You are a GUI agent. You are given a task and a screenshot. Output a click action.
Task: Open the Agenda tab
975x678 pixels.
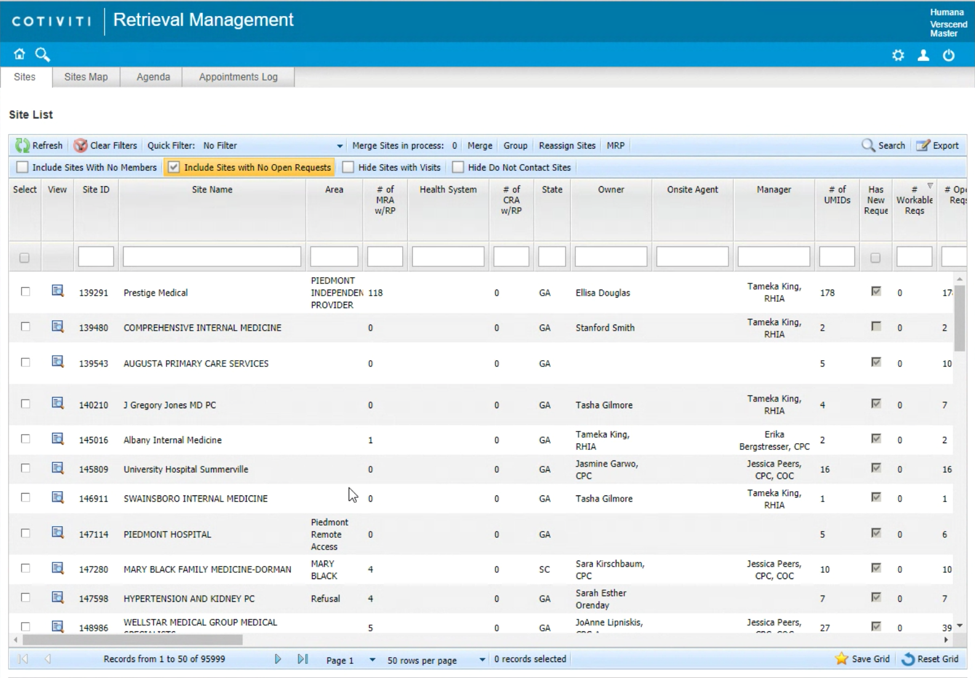pyautogui.click(x=153, y=77)
